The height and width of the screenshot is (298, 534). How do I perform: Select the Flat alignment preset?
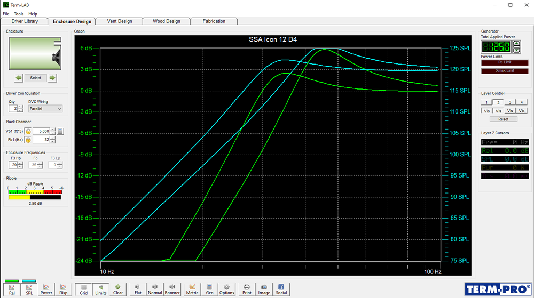(x=138, y=289)
